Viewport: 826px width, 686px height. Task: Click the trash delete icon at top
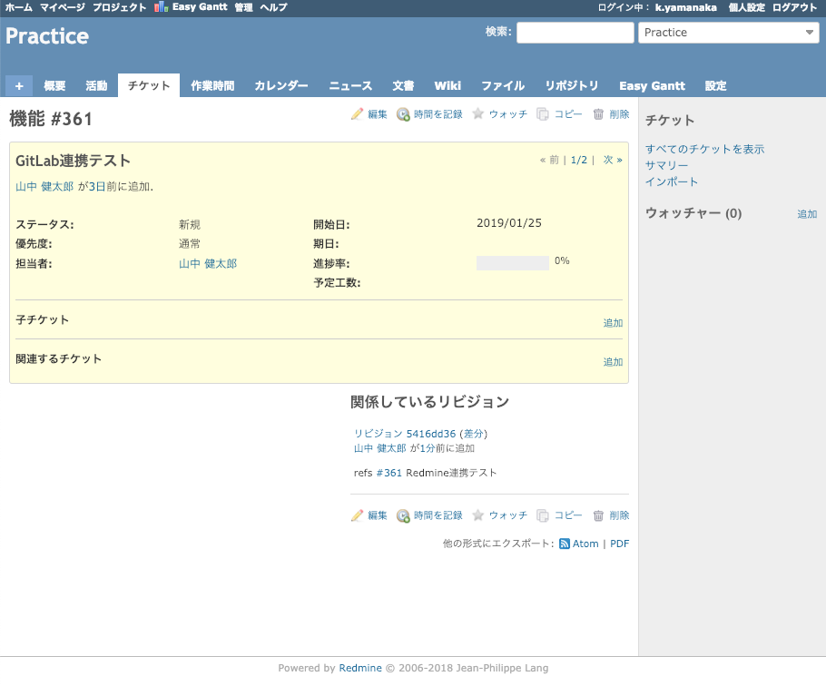pyautogui.click(x=598, y=114)
